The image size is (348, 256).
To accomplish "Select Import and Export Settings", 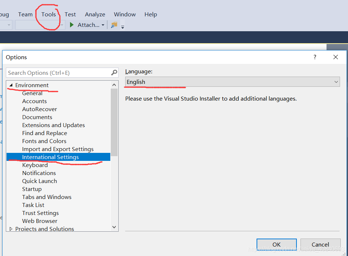I will tap(58, 149).
